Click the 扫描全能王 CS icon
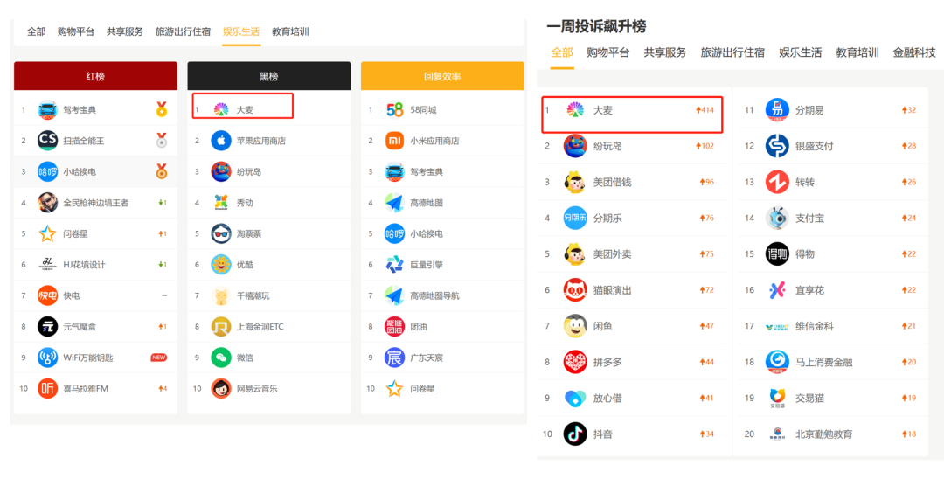This screenshot has width=944, height=486. click(x=47, y=141)
